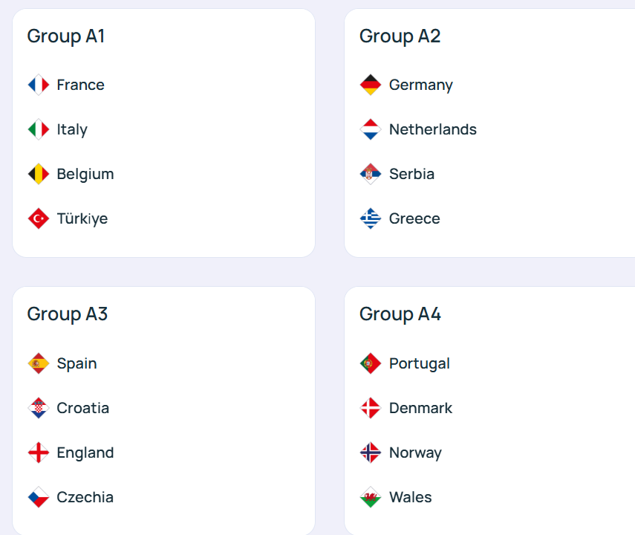Click the Norway flag icon
The image size is (635, 535).
371,453
